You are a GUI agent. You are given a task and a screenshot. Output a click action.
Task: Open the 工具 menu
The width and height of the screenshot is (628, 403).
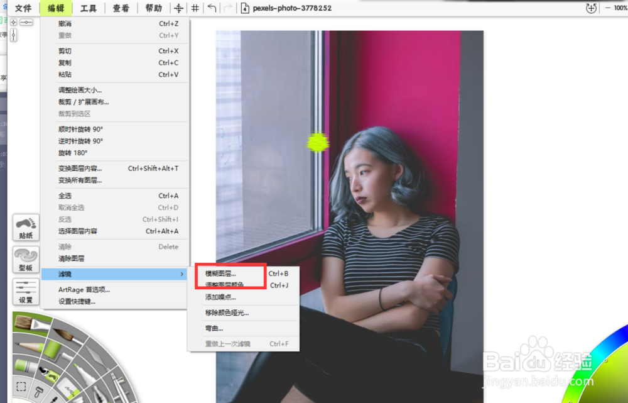tap(89, 8)
